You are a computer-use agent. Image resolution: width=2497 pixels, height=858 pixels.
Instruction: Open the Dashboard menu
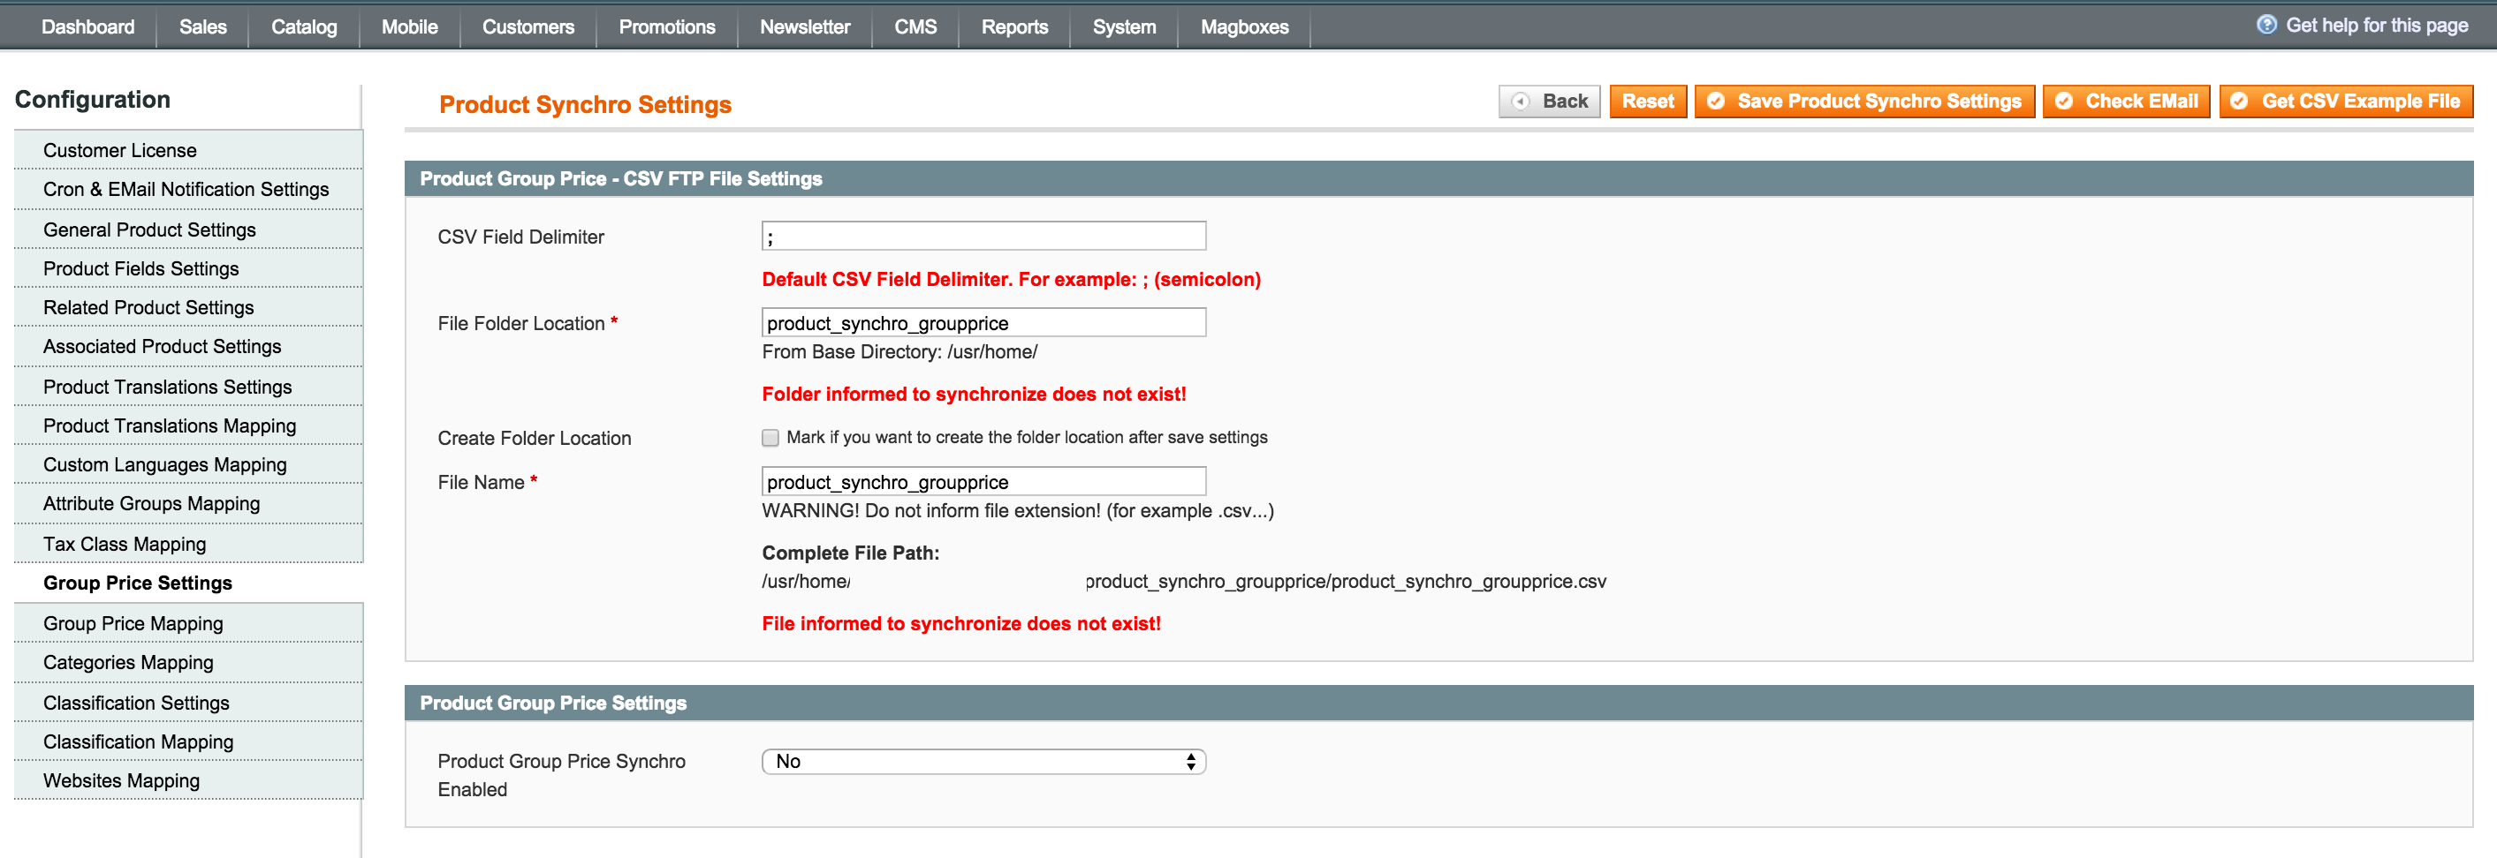click(x=88, y=27)
